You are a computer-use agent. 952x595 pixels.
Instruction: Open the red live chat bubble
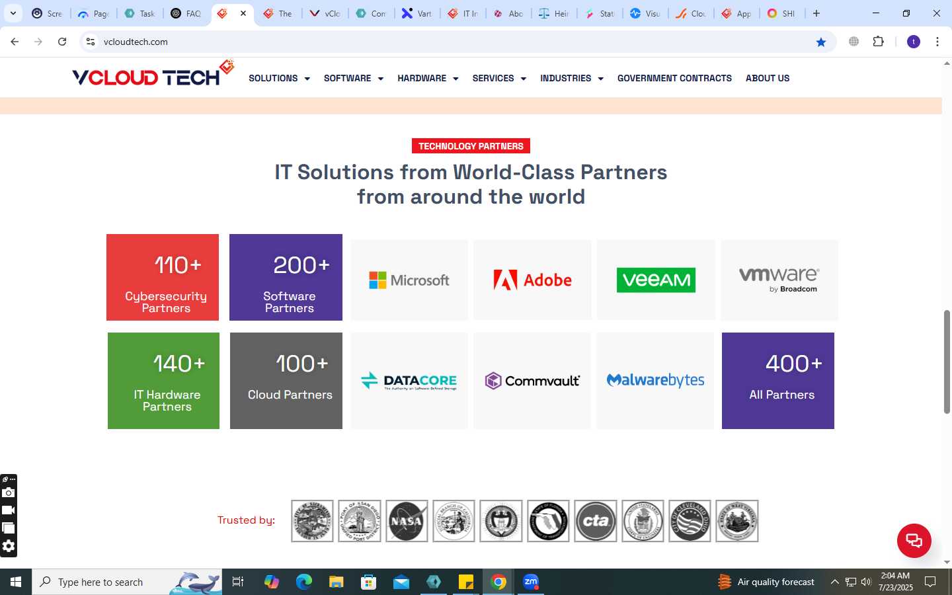[x=914, y=540]
